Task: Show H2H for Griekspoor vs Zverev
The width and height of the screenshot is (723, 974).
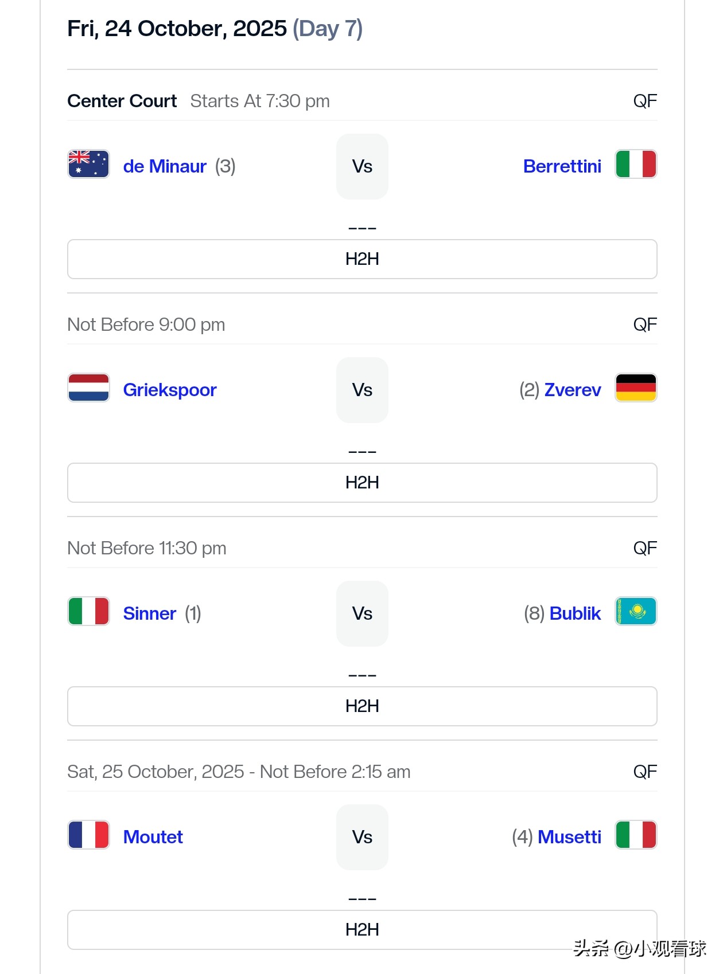Action: [x=362, y=483]
